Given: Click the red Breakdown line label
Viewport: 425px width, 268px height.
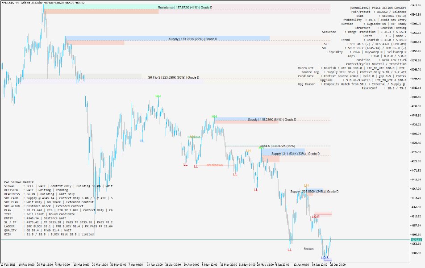Looking at the screenshot, I should pos(215,165).
